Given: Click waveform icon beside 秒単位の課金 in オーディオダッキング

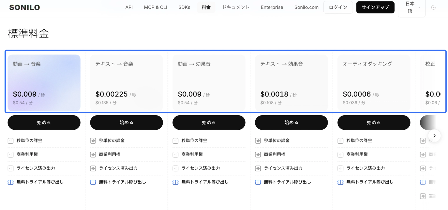Looking at the screenshot, I should click(340, 141).
